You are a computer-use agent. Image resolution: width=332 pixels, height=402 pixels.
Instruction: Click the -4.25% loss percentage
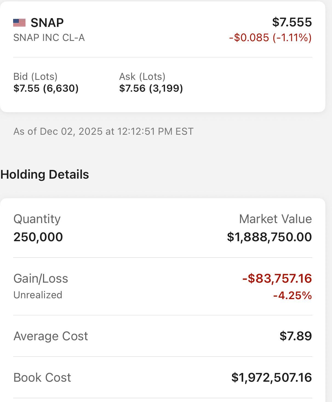(x=292, y=296)
